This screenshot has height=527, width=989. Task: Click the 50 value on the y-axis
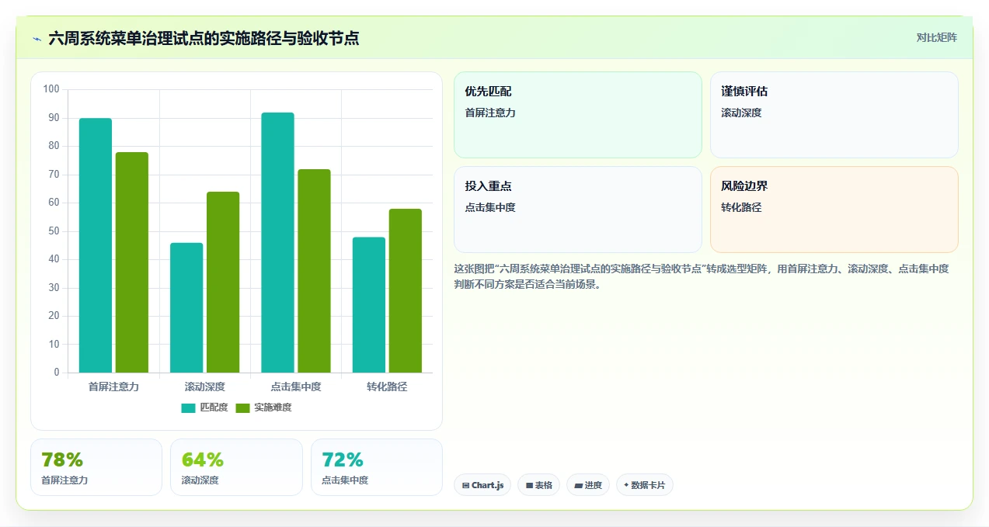[x=54, y=231]
